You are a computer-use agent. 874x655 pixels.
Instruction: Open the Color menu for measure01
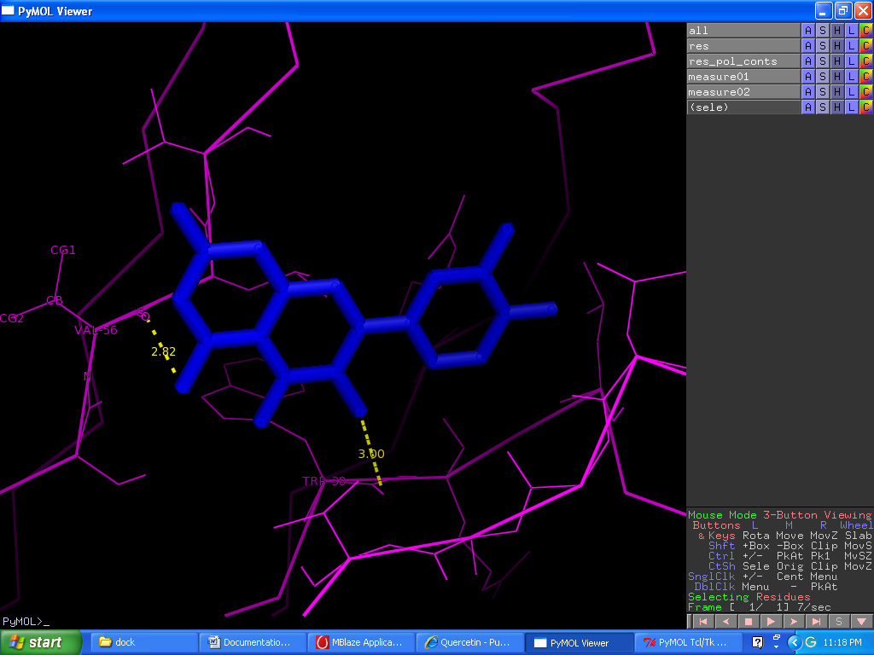pyautogui.click(x=865, y=77)
